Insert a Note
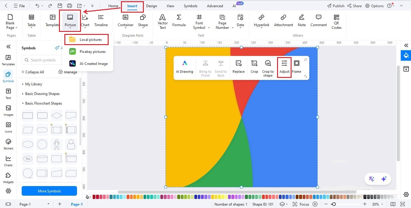411x208 pixels. (x=302, y=21)
